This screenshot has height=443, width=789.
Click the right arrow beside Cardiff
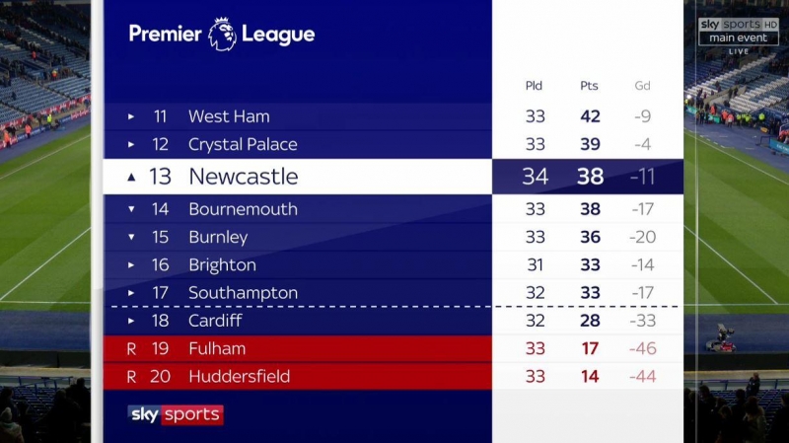[131, 321]
